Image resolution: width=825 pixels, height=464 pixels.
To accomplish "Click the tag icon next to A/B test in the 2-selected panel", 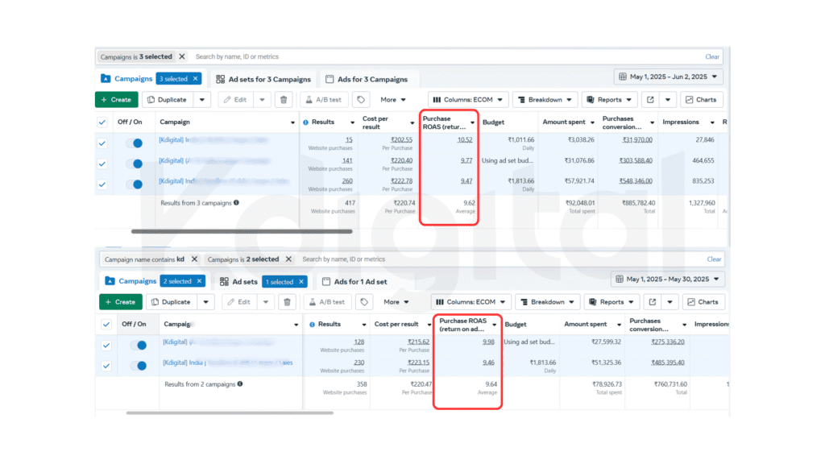I will click(363, 302).
